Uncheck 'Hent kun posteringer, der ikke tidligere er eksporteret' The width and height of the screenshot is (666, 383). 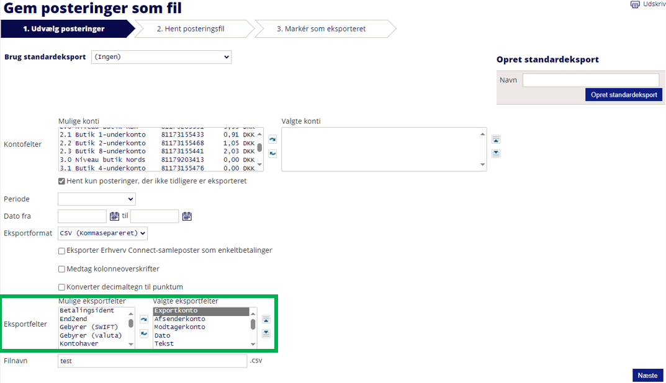pyautogui.click(x=61, y=182)
